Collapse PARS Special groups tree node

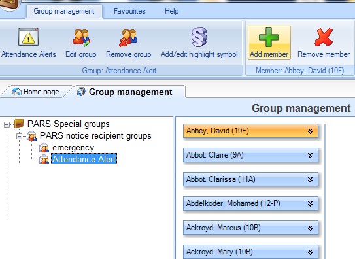(7, 124)
